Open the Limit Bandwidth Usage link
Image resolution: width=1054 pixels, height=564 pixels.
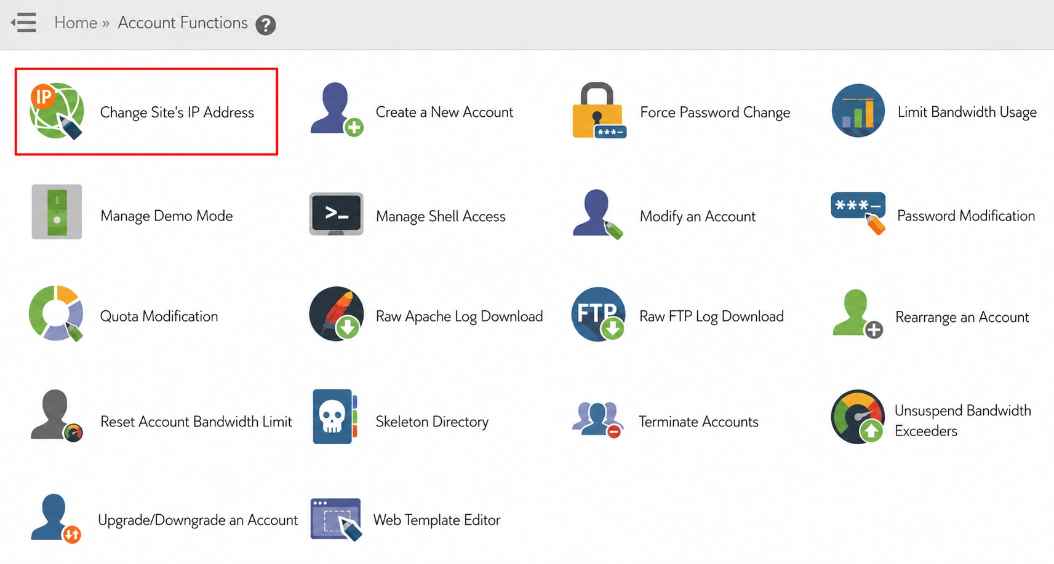click(x=967, y=112)
